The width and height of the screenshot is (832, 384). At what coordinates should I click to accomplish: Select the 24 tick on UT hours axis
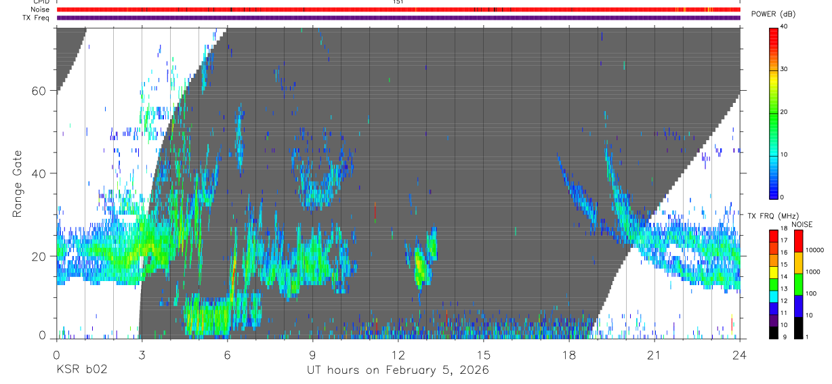coord(739,354)
